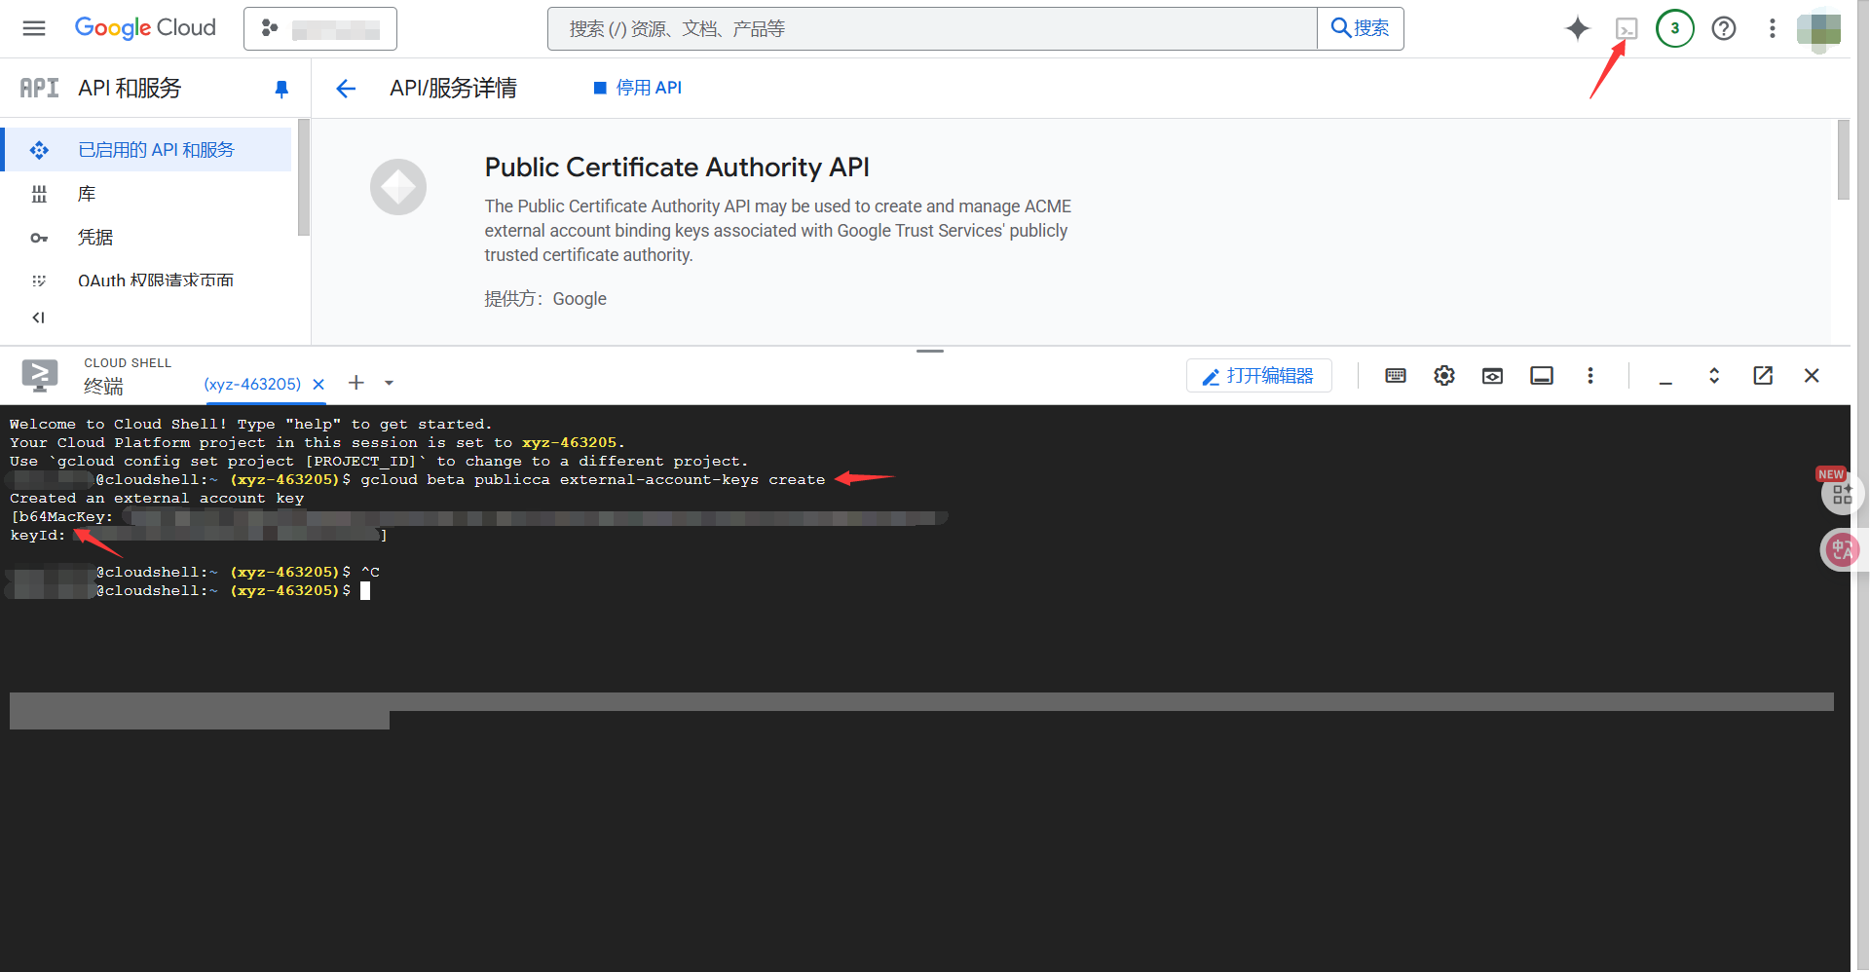1870x972 pixels.
Task: Open Cloud Shell terminal settings gear
Action: pyautogui.click(x=1444, y=376)
